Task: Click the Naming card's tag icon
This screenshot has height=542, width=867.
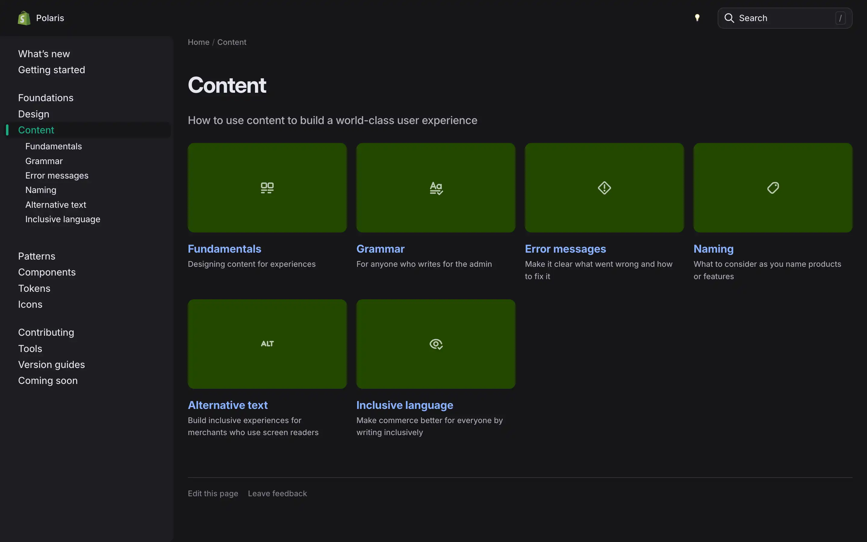Action: (x=773, y=188)
